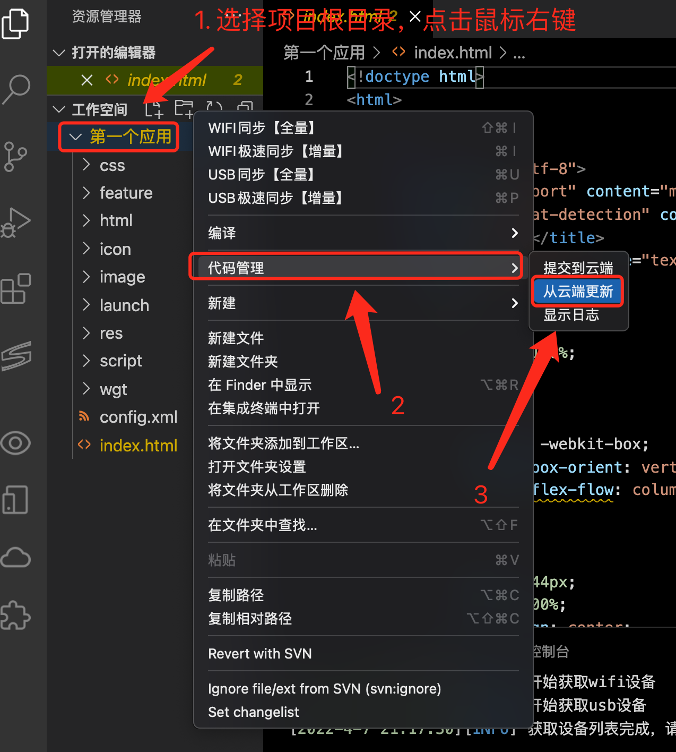Image resolution: width=676 pixels, height=752 pixels.
Task: Open the puzzle piece plugin icon
Action: pyautogui.click(x=15, y=616)
